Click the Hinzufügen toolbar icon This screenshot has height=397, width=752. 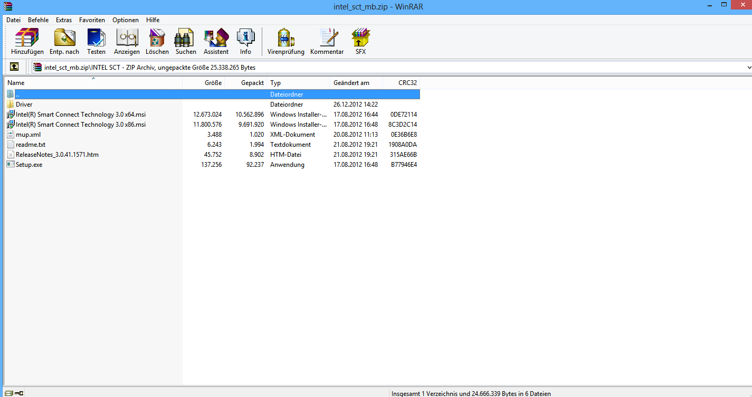pyautogui.click(x=27, y=41)
